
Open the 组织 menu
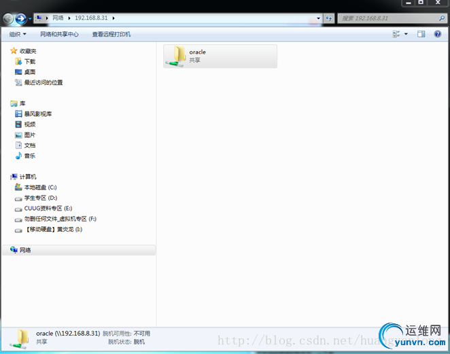point(18,34)
